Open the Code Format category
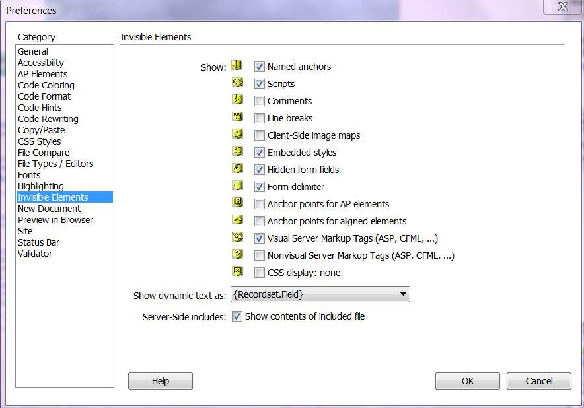 point(65,96)
